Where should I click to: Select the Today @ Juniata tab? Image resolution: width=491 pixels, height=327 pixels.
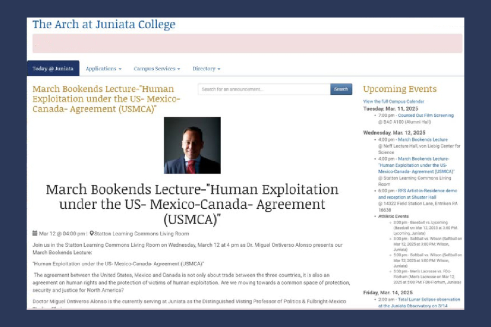coord(53,68)
